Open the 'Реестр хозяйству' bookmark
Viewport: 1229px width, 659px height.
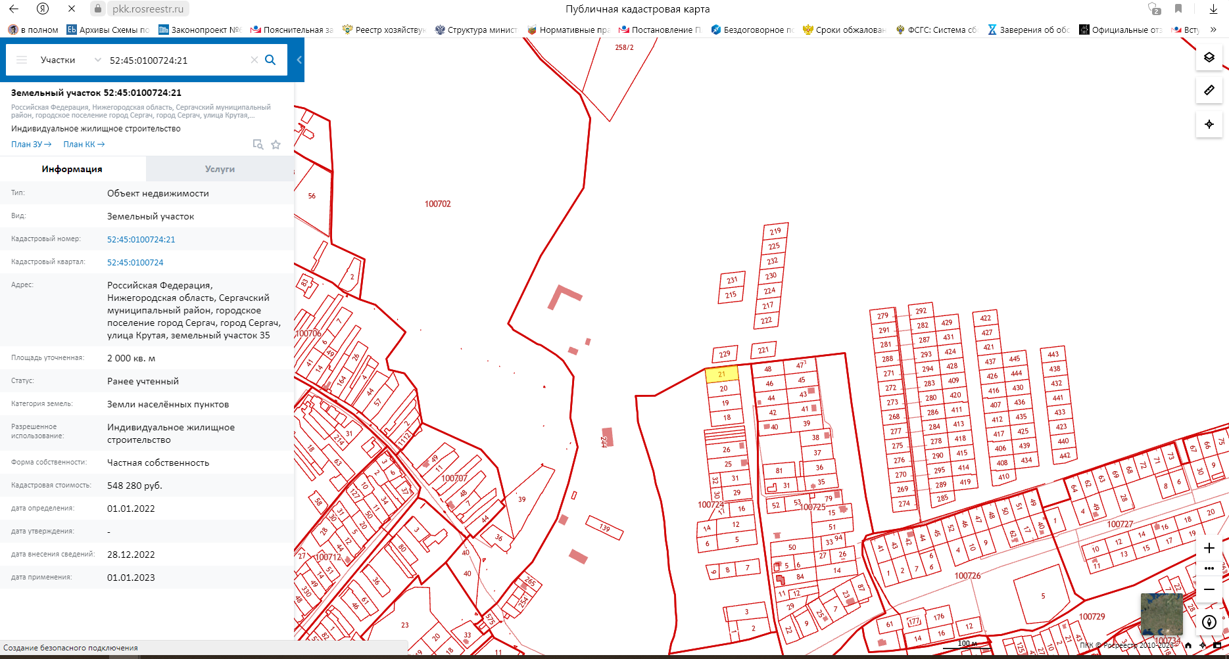pos(384,30)
